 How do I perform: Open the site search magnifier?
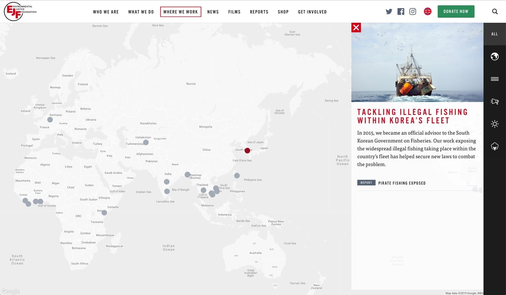point(495,11)
